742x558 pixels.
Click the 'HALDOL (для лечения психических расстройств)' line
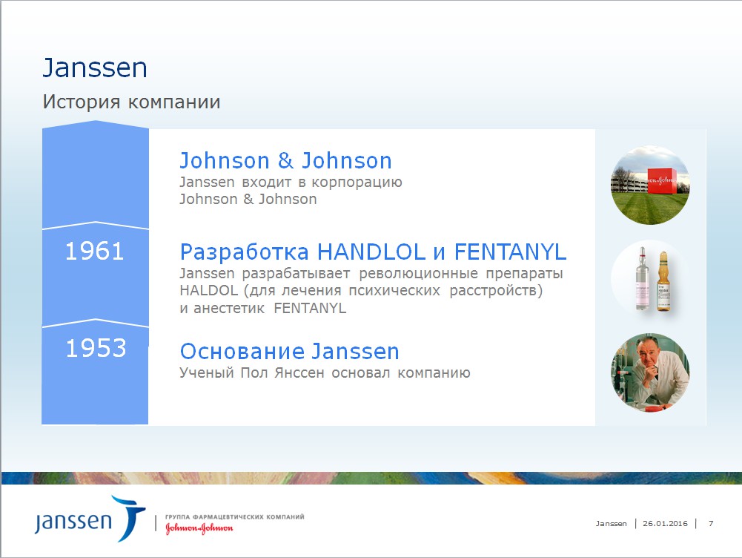[361, 290]
